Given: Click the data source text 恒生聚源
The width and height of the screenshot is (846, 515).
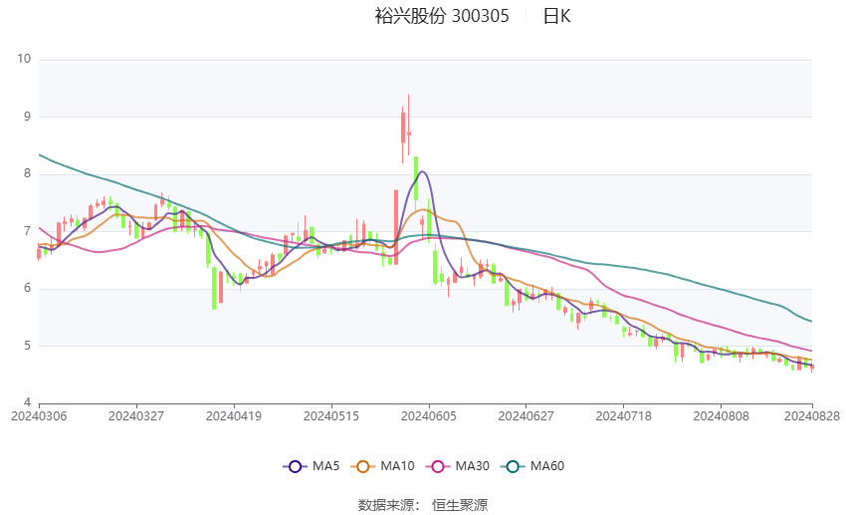Looking at the screenshot, I should (460, 505).
